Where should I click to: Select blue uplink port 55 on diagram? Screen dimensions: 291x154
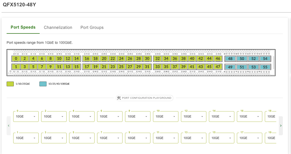pos(265,67)
